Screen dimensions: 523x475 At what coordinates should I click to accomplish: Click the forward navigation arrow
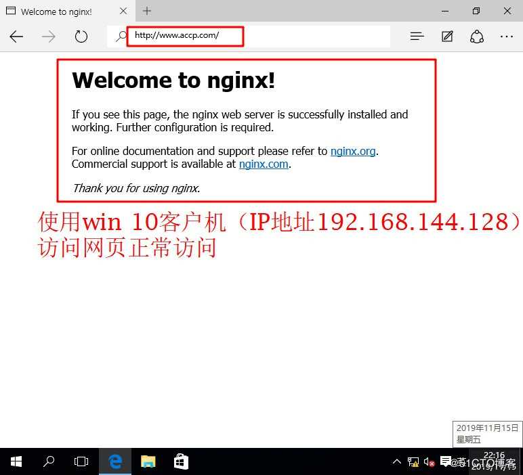(49, 37)
